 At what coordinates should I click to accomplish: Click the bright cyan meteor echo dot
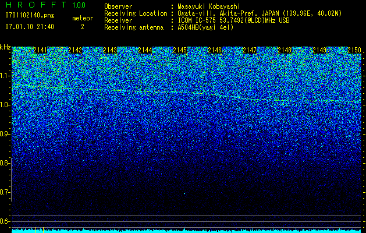pos(184,193)
